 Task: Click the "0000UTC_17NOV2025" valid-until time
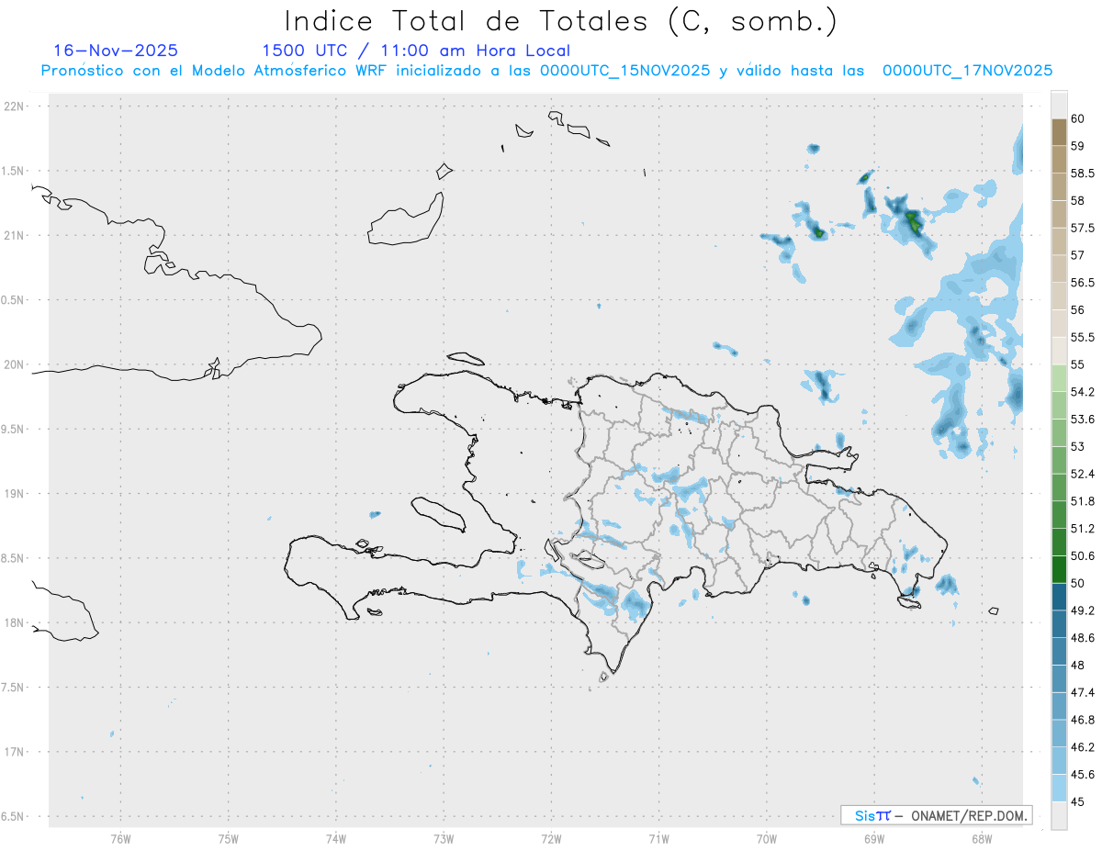coord(968,71)
